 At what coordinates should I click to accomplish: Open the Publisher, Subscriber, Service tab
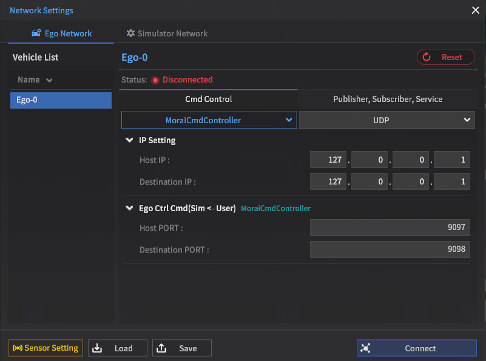click(x=388, y=99)
